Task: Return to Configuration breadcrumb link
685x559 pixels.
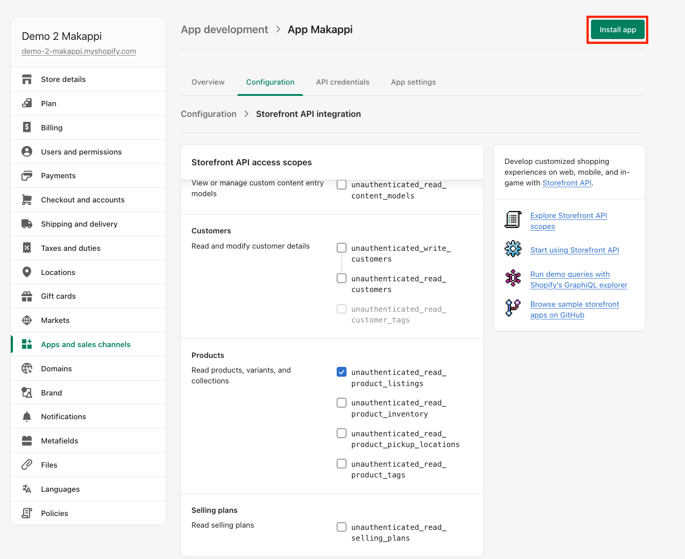Action: pos(209,114)
